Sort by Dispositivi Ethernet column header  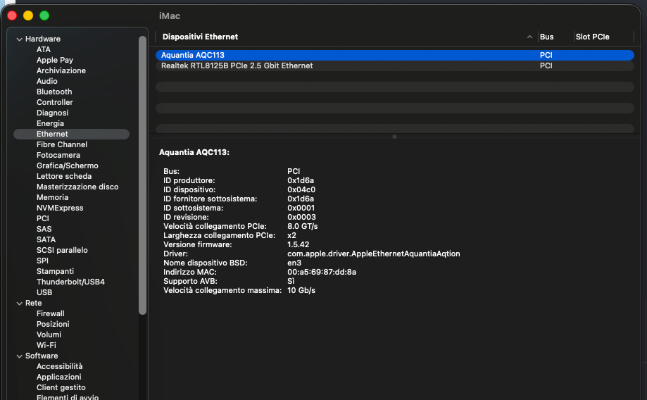tap(201, 37)
